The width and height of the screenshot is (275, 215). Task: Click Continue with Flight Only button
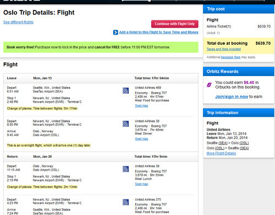pos(174,24)
